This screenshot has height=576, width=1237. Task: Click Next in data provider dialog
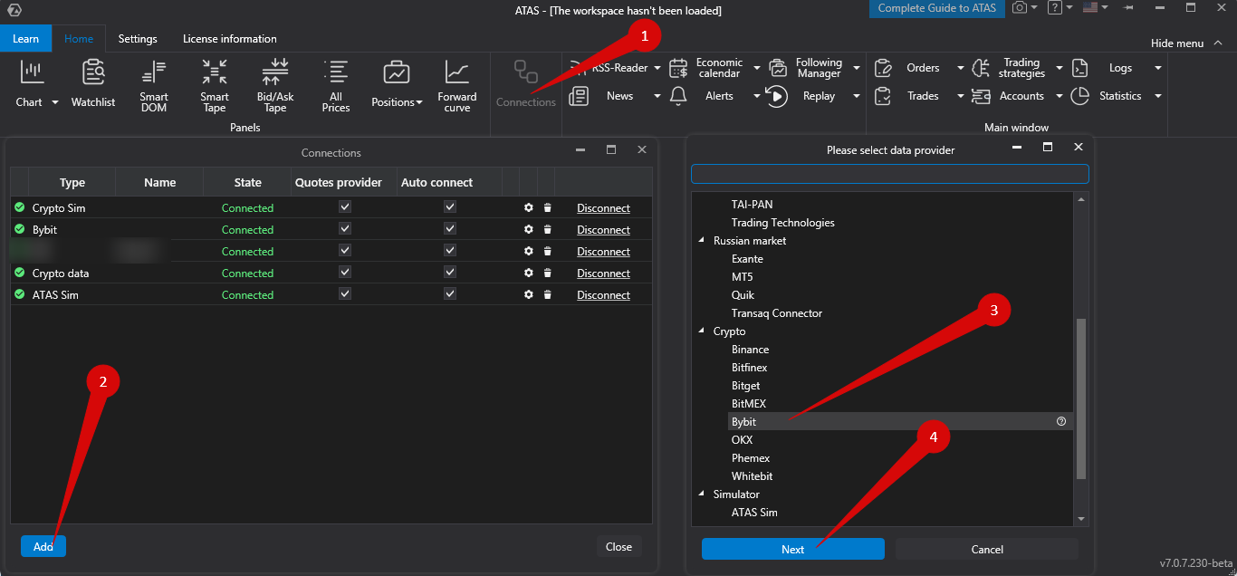pyautogui.click(x=793, y=549)
